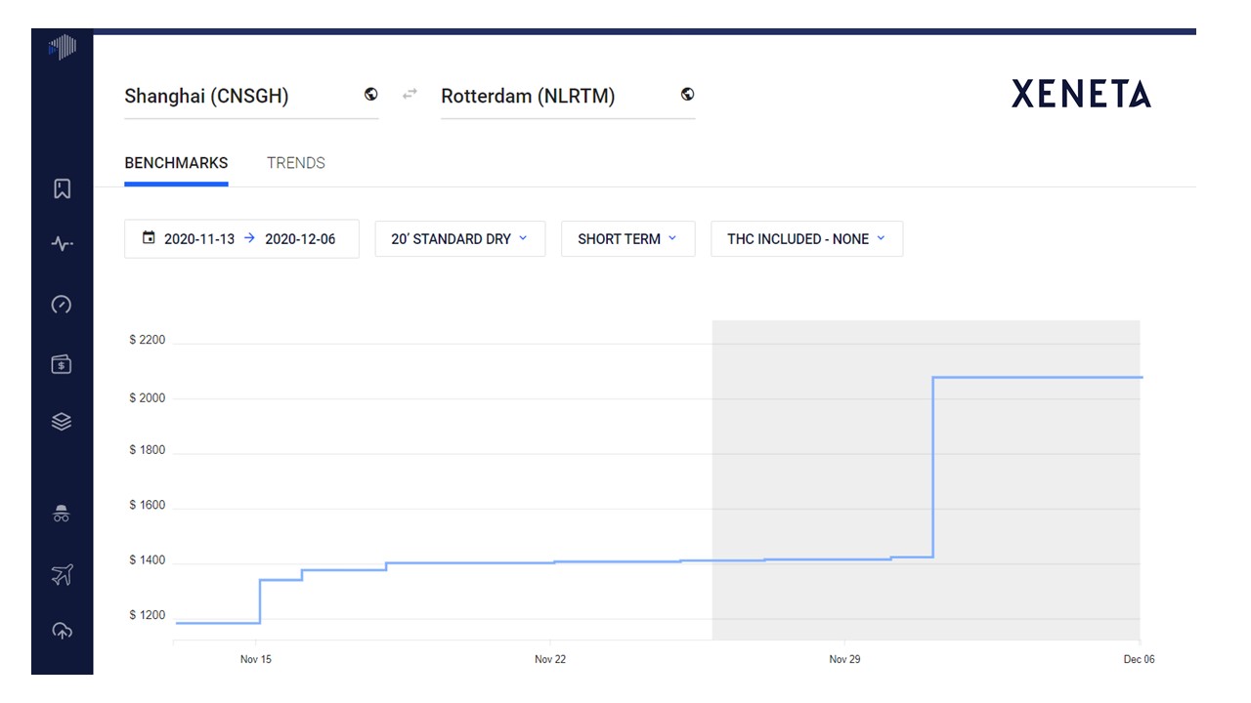Click the end date 2020-12-06
1251x703 pixels.
(300, 239)
